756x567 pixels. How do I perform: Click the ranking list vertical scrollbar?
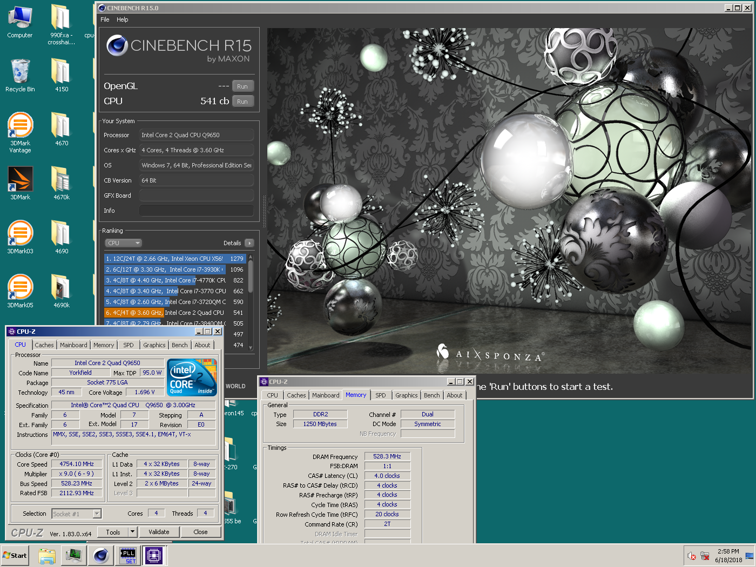[x=251, y=302]
